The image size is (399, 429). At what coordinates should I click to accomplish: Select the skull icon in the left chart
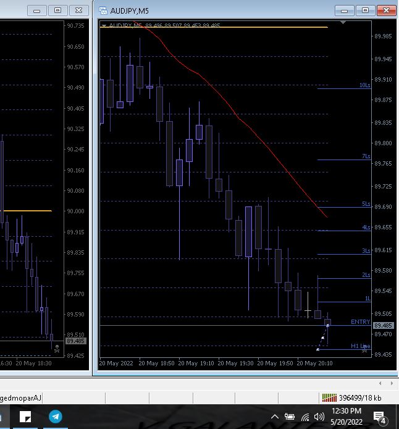click(x=57, y=349)
